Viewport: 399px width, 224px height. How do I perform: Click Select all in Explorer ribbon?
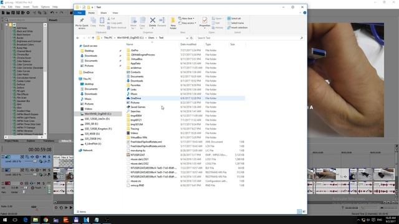coord(234,18)
